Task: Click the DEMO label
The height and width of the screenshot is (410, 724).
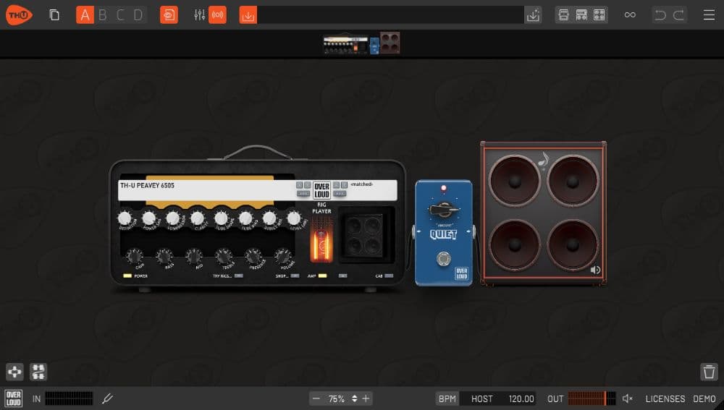Action: 704,398
